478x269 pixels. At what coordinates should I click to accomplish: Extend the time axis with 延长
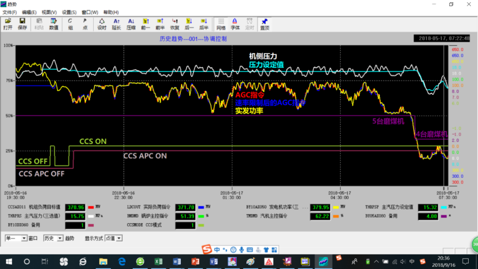click(x=116, y=24)
